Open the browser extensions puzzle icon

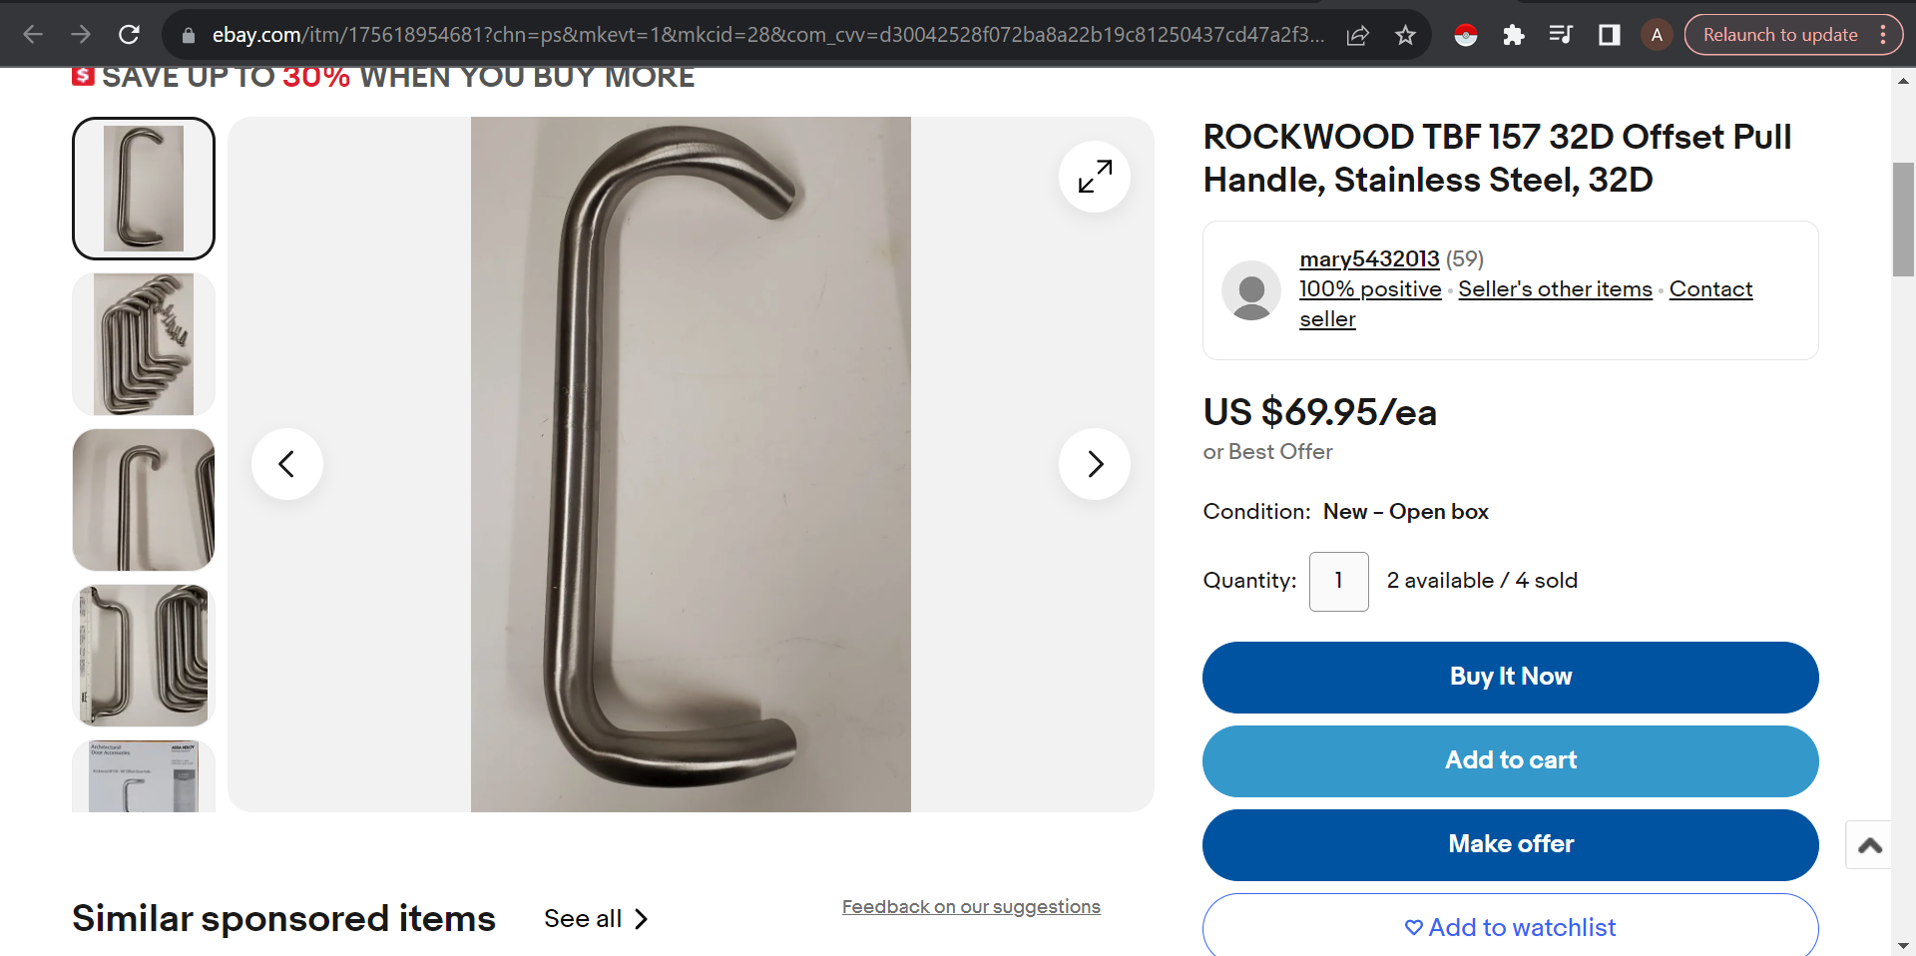click(1513, 35)
